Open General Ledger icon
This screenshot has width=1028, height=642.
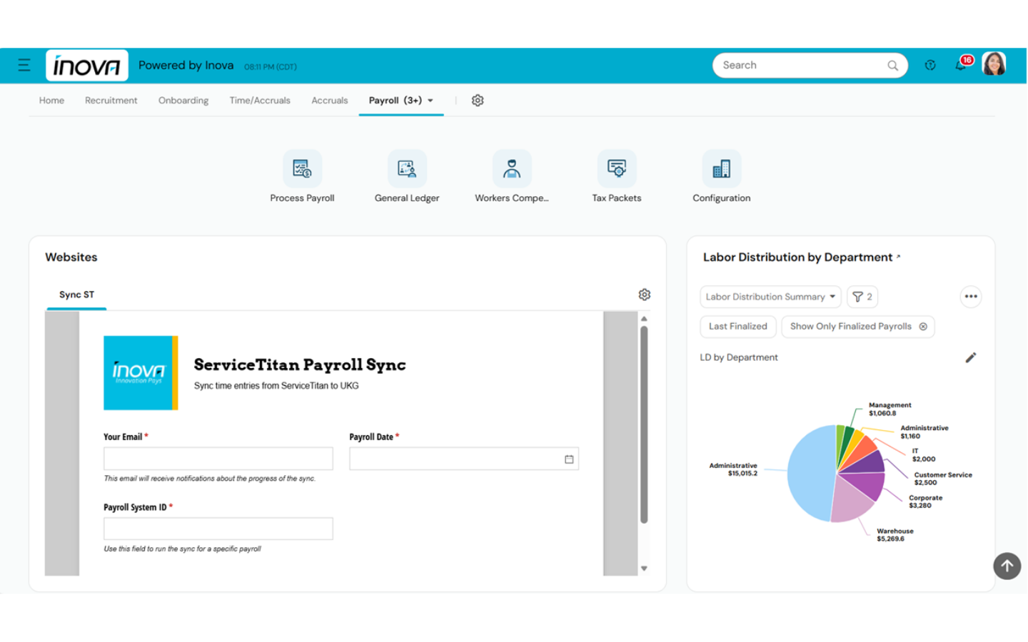coord(407,168)
